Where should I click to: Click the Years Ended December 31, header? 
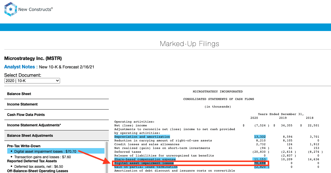point(281,114)
